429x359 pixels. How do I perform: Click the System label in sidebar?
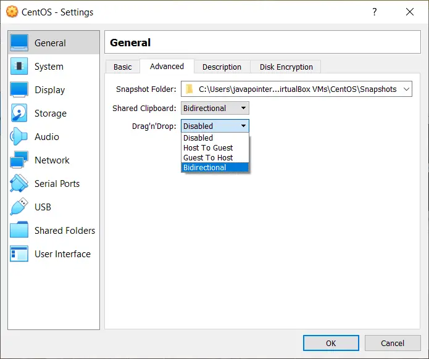[49, 67]
